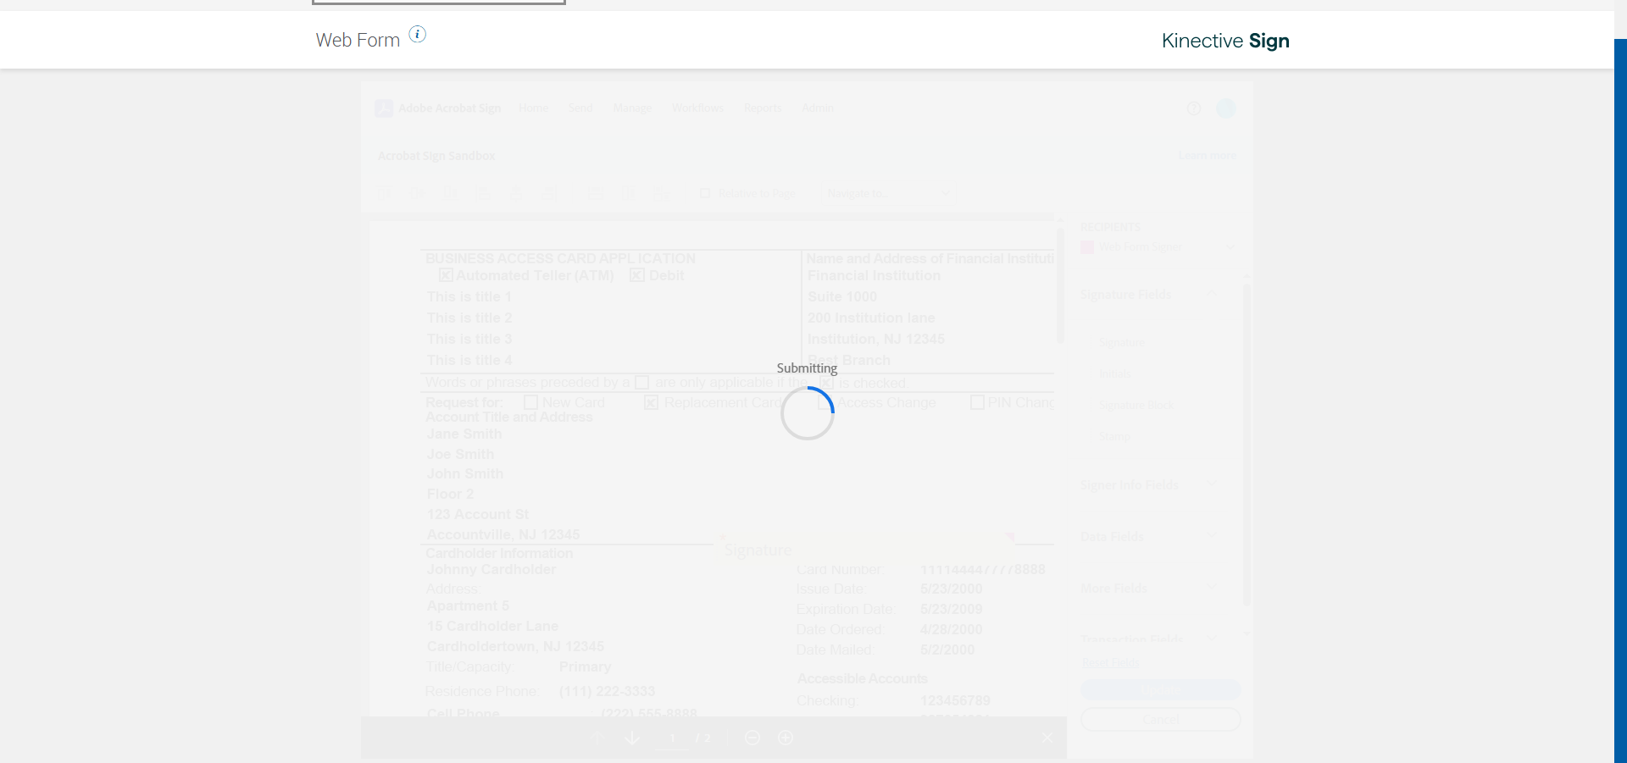The height and width of the screenshot is (763, 1627).
Task: Open the Home menu
Action: pyautogui.click(x=534, y=108)
